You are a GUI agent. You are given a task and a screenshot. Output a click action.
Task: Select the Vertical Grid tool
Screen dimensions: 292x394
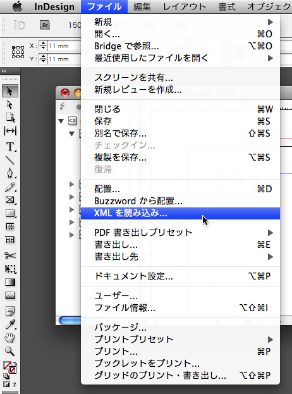pyautogui.click(x=10, y=240)
